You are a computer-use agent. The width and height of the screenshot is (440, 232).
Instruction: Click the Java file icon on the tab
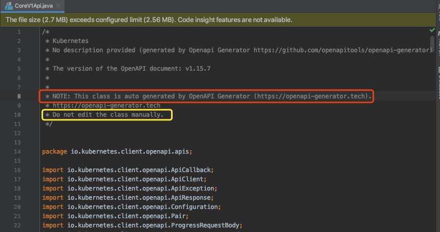coord(9,6)
